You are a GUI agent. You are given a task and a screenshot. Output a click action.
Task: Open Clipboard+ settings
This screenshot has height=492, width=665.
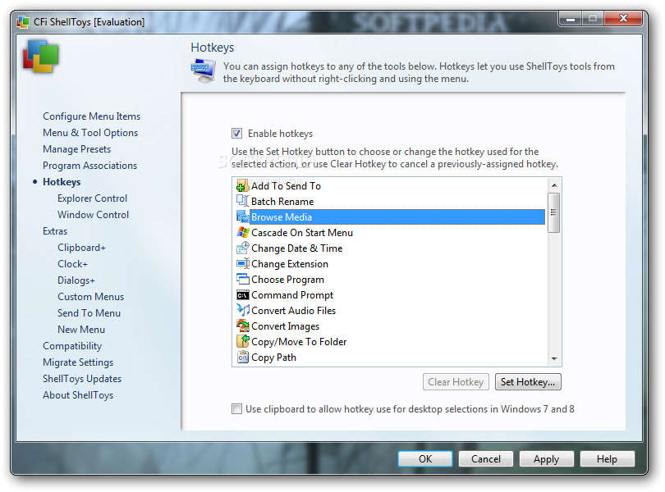[x=82, y=248]
